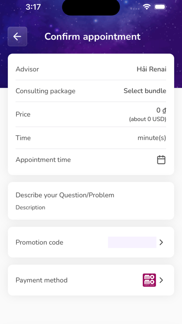This screenshot has width=182, height=324.
Task: Tap the Consulting package label
Action: 45,91
